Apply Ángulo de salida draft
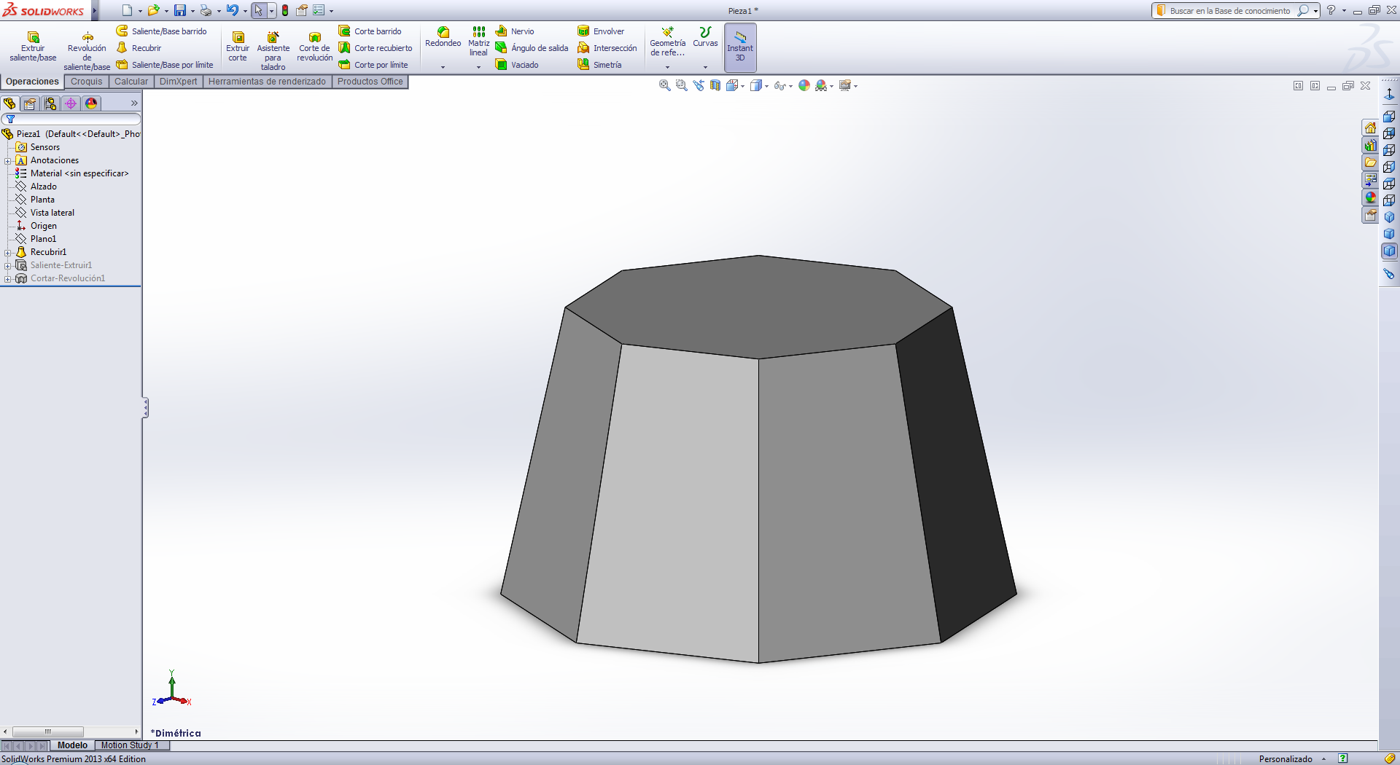The width and height of the screenshot is (1400, 765). click(x=532, y=48)
